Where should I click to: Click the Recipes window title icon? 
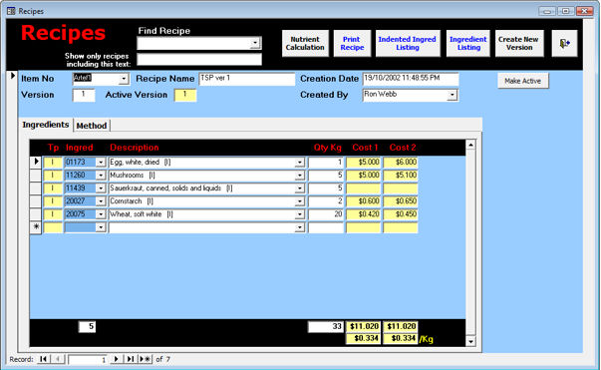(x=11, y=11)
